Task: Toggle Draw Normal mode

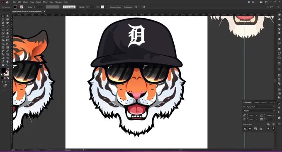Action: tap(2, 82)
